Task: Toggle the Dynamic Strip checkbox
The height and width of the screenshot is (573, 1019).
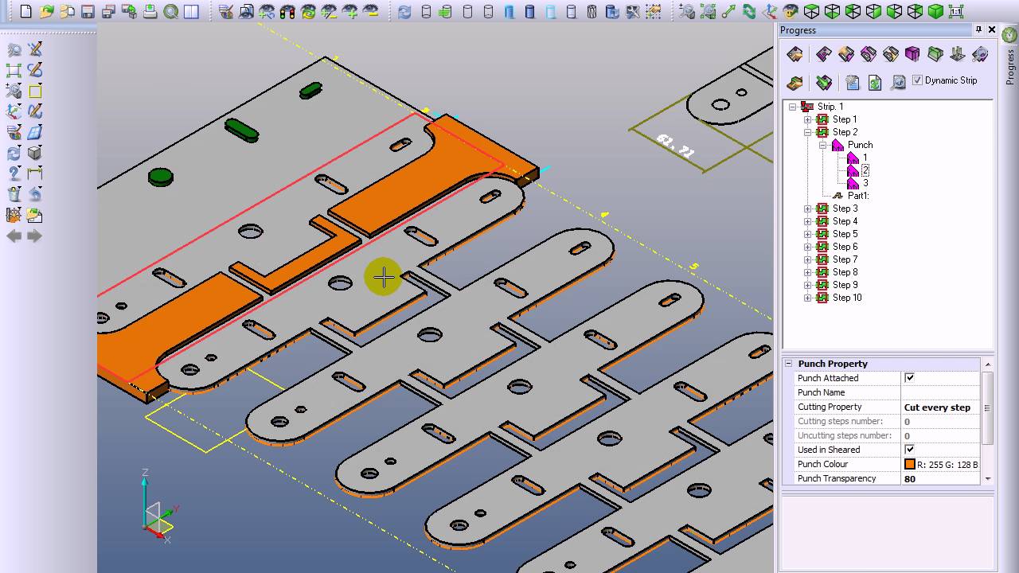Action: (917, 80)
